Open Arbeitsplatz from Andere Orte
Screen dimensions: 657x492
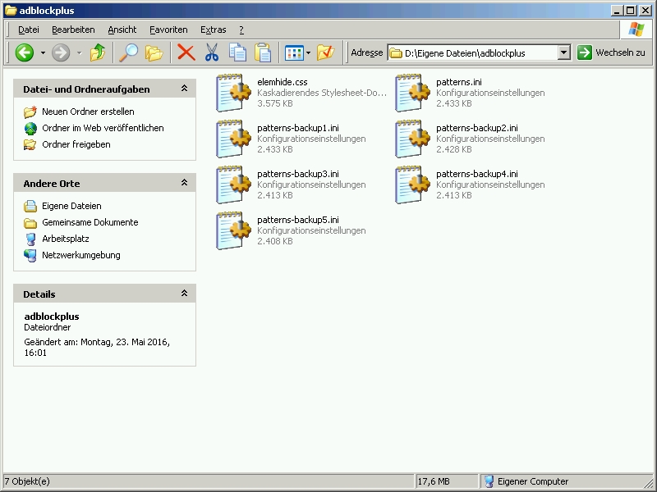point(67,239)
